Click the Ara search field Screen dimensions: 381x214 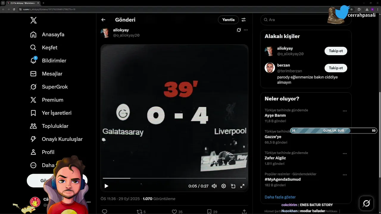[306, 20]
